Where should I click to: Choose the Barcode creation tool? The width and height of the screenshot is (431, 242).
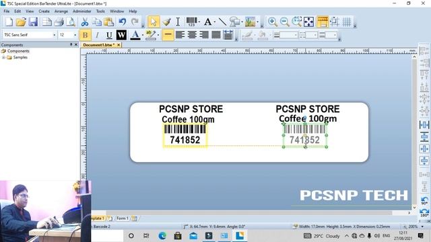pos(191,22)
